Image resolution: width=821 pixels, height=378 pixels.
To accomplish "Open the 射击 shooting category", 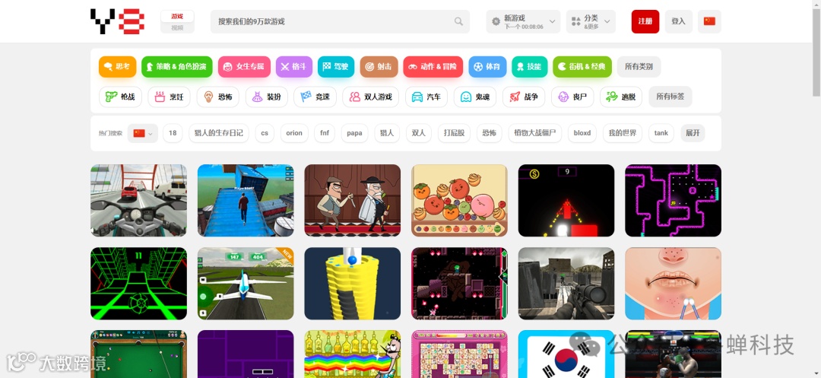I will click(379, 67).
